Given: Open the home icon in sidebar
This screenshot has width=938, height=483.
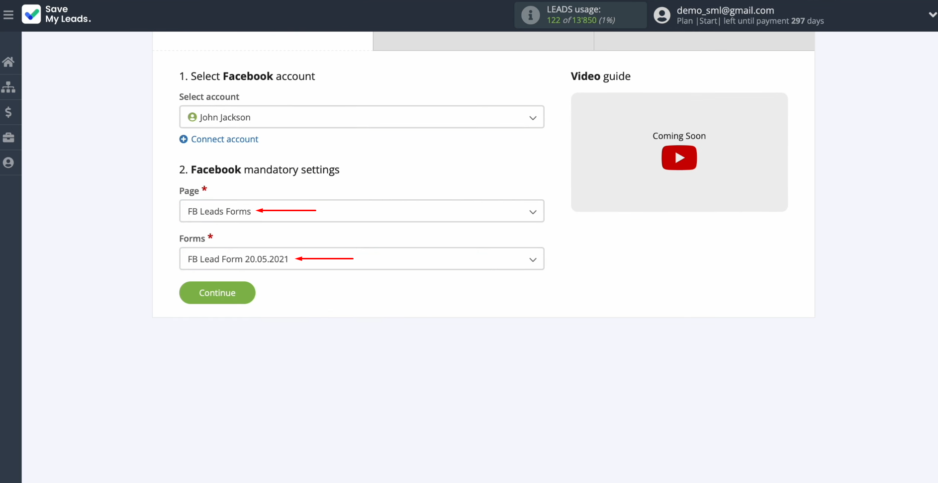Looking at the screenshot, I should (x=8, y=62).
